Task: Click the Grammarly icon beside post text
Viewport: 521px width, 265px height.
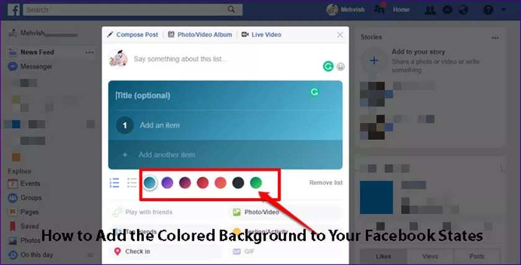Action: coord(328,67)
